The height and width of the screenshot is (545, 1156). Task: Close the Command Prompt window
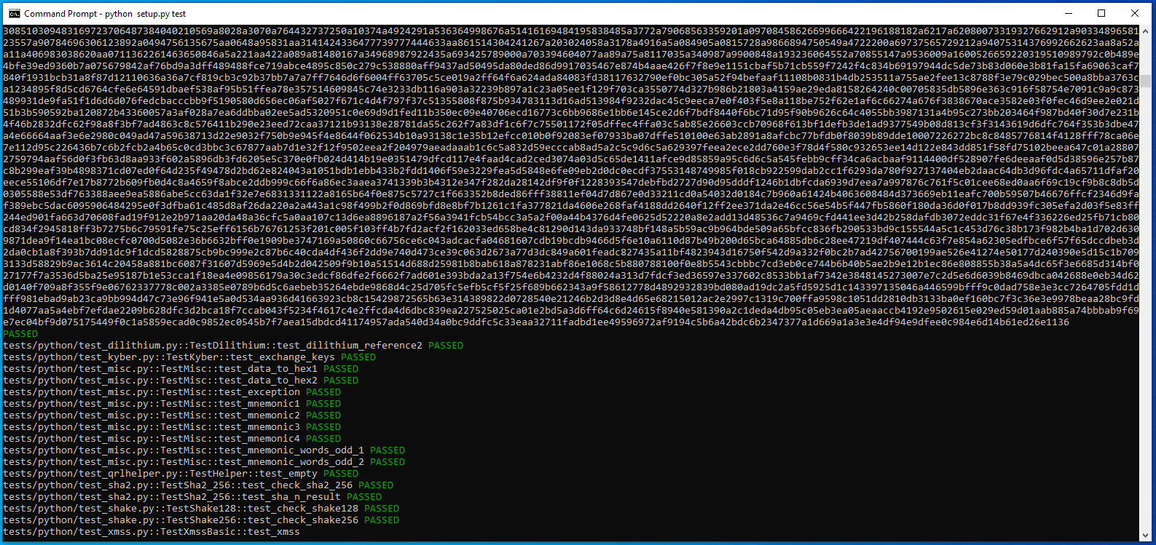pyautogui.click(x=1135, y=13)
